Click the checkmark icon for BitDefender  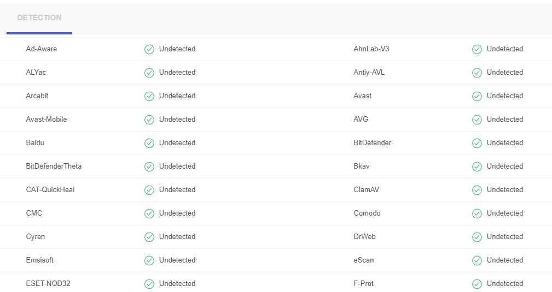pos(477,143)
